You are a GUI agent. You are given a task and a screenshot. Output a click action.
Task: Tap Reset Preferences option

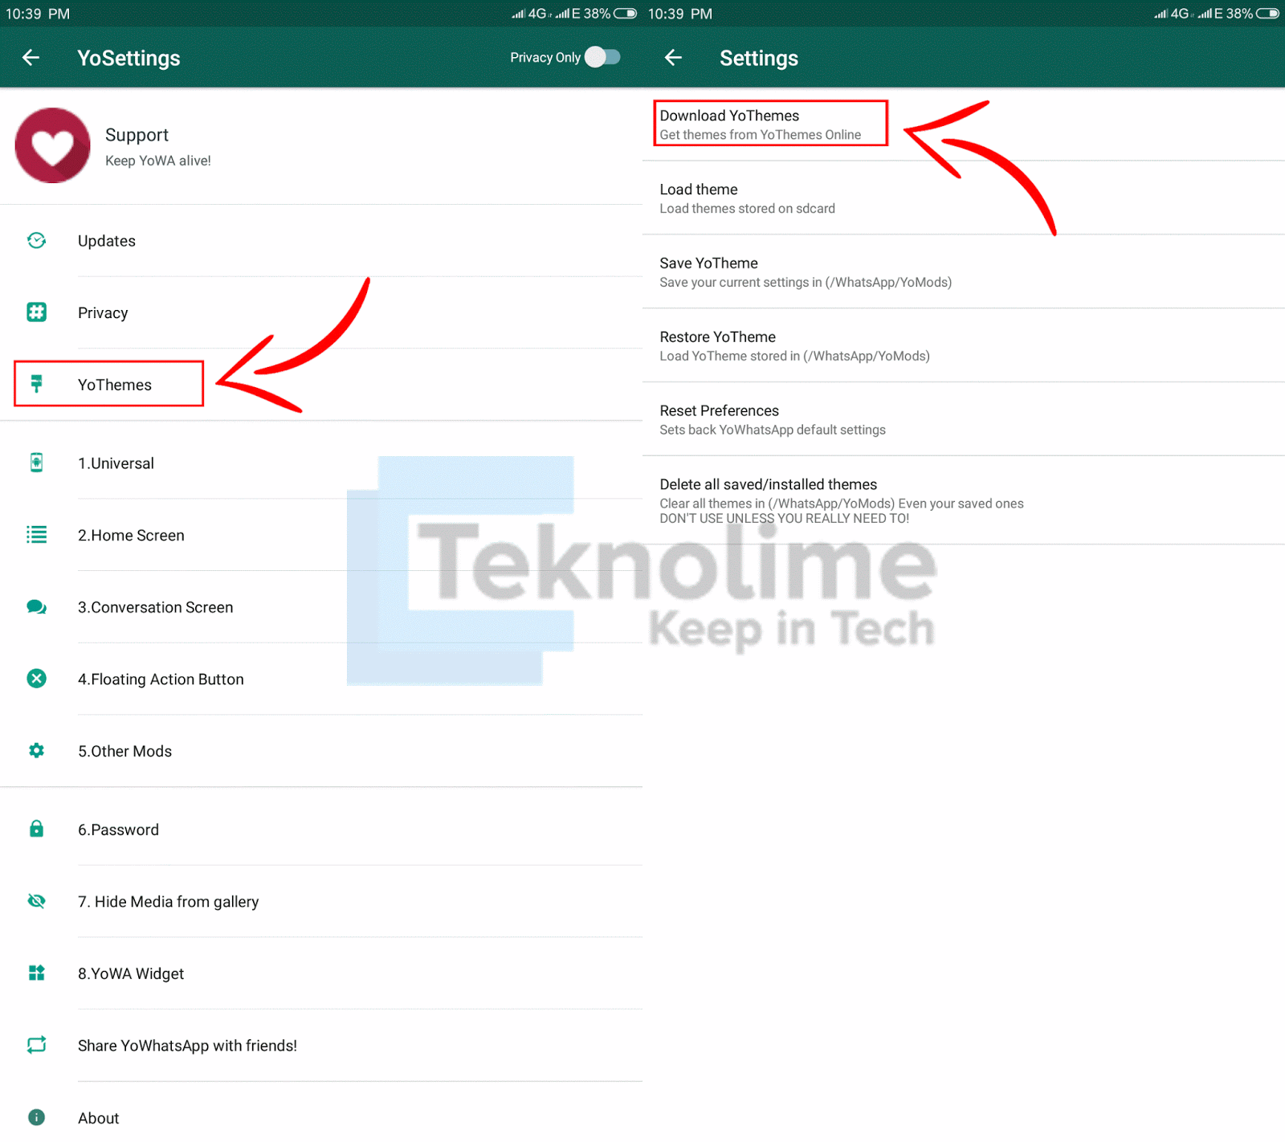pos(964,420)
